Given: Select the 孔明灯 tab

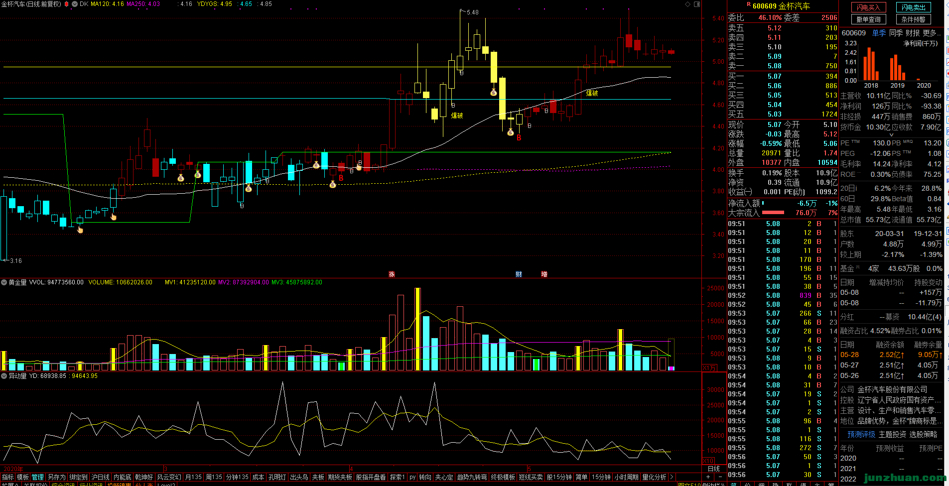Looking at the screenshot, I should click(x=277, y=477).
